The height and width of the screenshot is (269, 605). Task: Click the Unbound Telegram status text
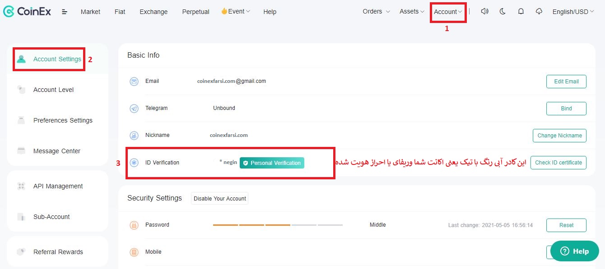(224, 108)
